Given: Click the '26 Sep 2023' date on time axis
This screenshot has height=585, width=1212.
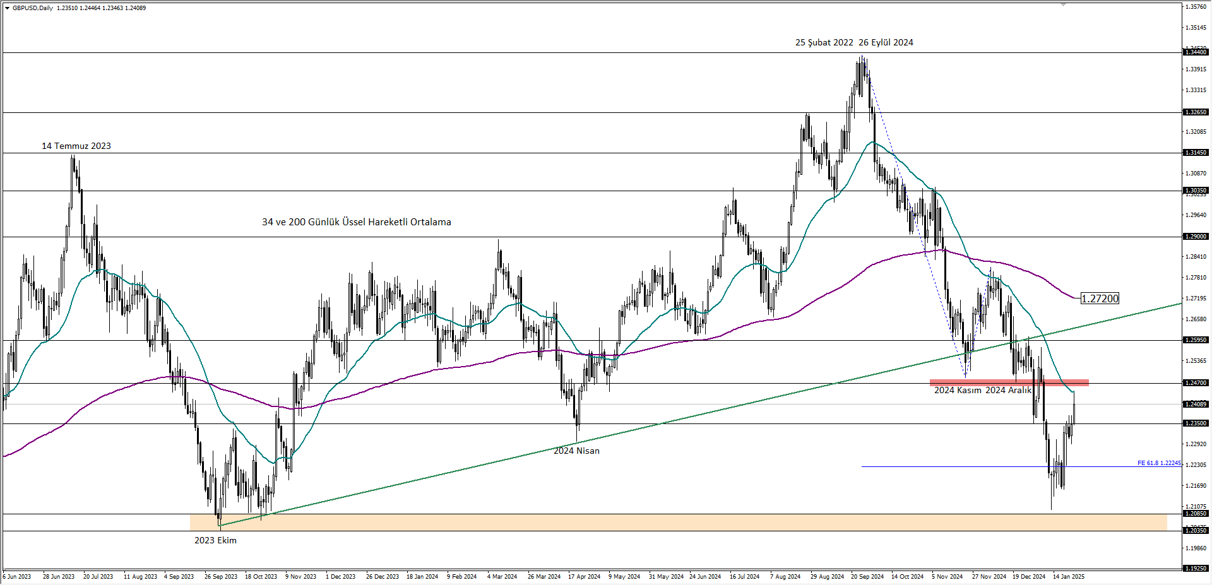Looking at the screenshot, I should coord(221,577).
